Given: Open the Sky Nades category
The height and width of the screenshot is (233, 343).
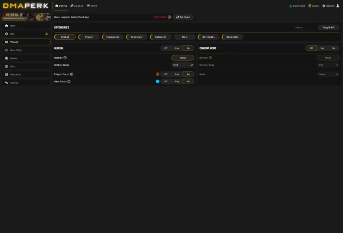Looking at the screenshot, I should point(208,37).
